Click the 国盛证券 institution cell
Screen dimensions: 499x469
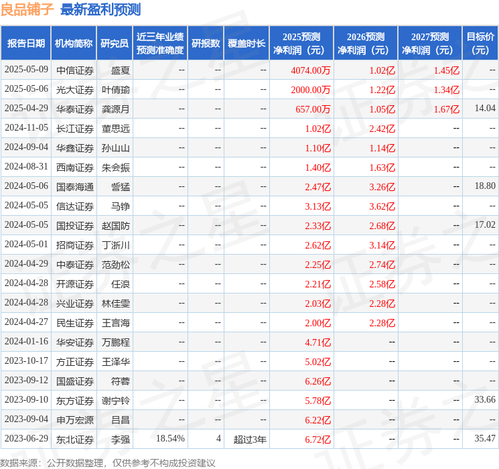click(75, 381)
